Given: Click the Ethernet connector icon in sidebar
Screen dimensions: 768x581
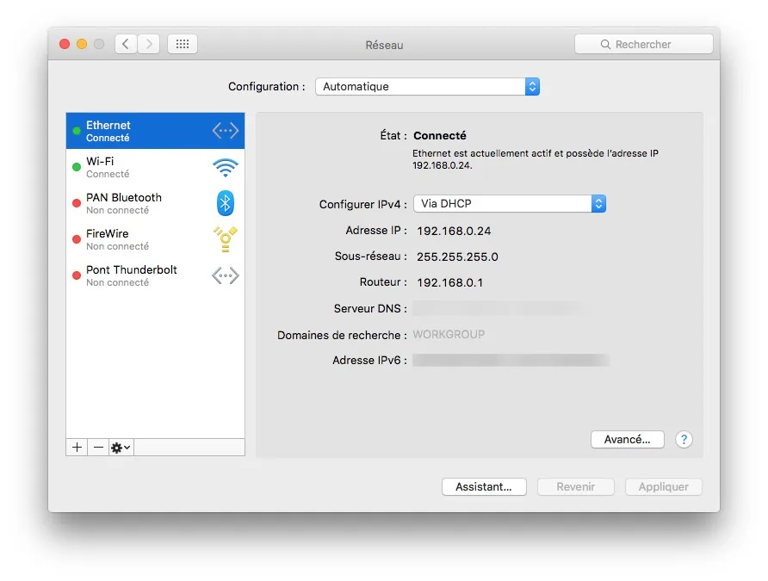Looking at the screenshot, I should tap(224, 131).
